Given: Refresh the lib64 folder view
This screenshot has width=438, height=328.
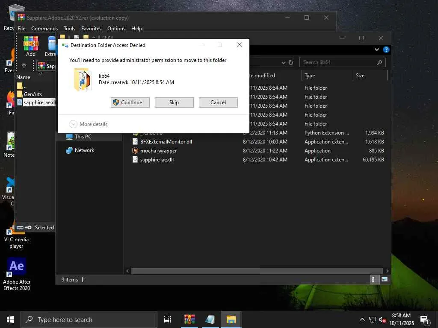Looking at the screenshot, I should (291, 63).
